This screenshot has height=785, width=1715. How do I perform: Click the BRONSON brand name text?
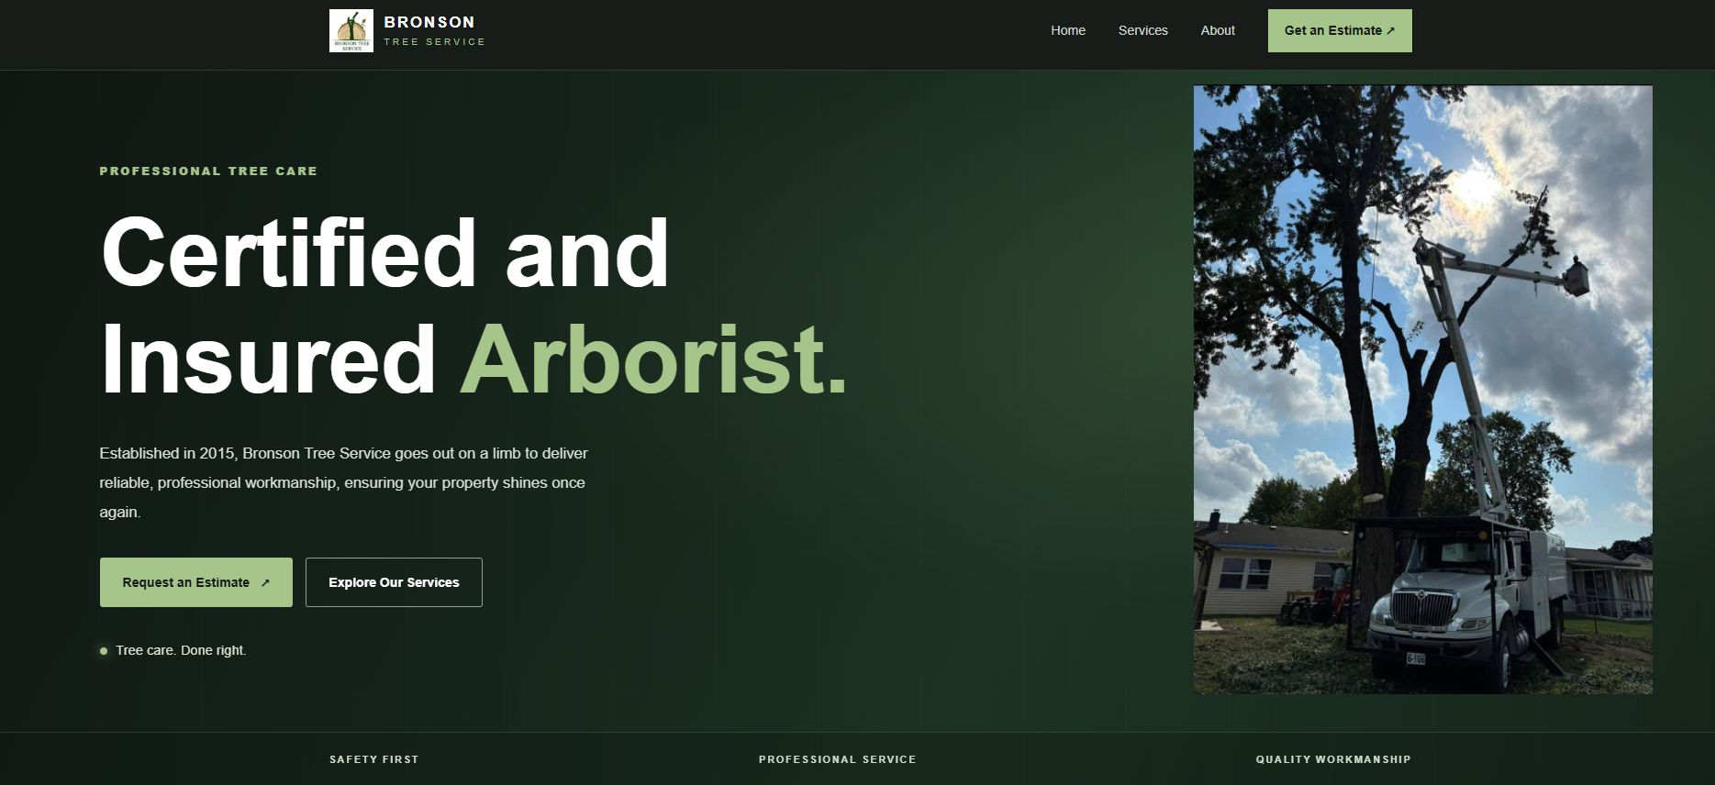[429, 22]
